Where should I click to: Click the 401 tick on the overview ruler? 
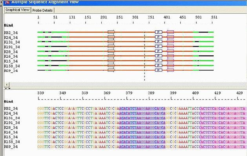tap(166, 17)
